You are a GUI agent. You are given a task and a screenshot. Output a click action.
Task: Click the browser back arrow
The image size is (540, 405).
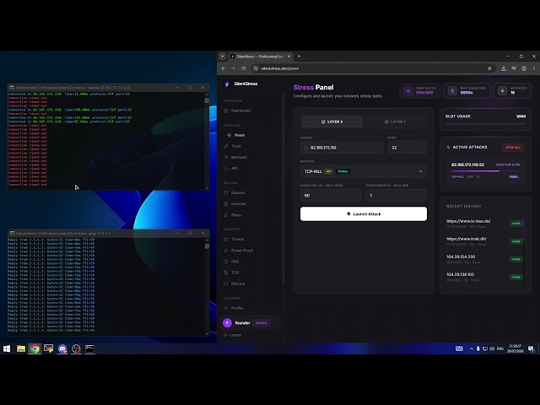pyautogui.click(x=224, y=68)
